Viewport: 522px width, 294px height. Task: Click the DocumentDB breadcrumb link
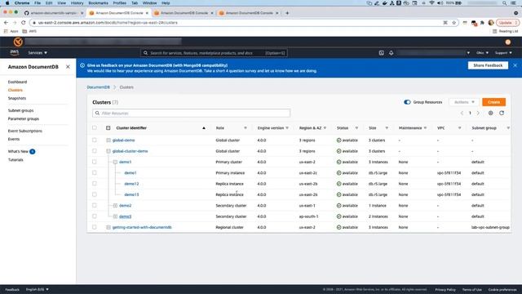98,87
